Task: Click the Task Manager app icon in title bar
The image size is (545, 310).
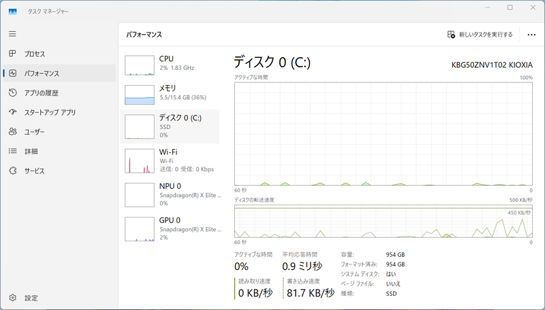Action: [12, 12]
